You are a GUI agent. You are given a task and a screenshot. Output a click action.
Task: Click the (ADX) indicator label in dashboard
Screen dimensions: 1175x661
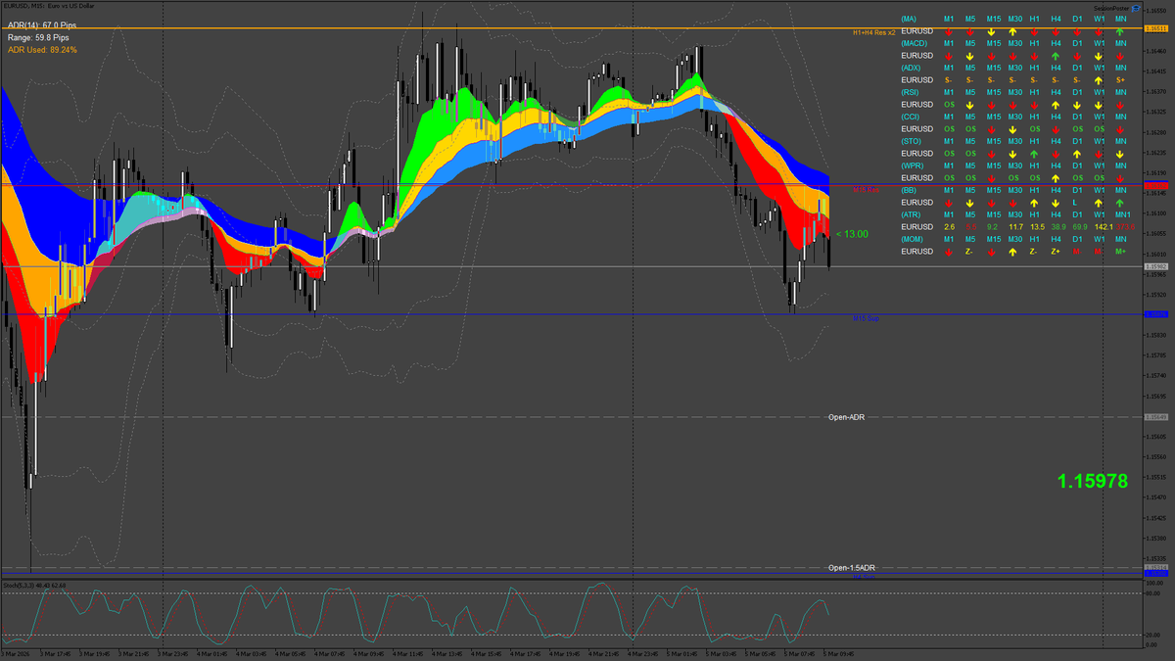(x=912, y=68)
